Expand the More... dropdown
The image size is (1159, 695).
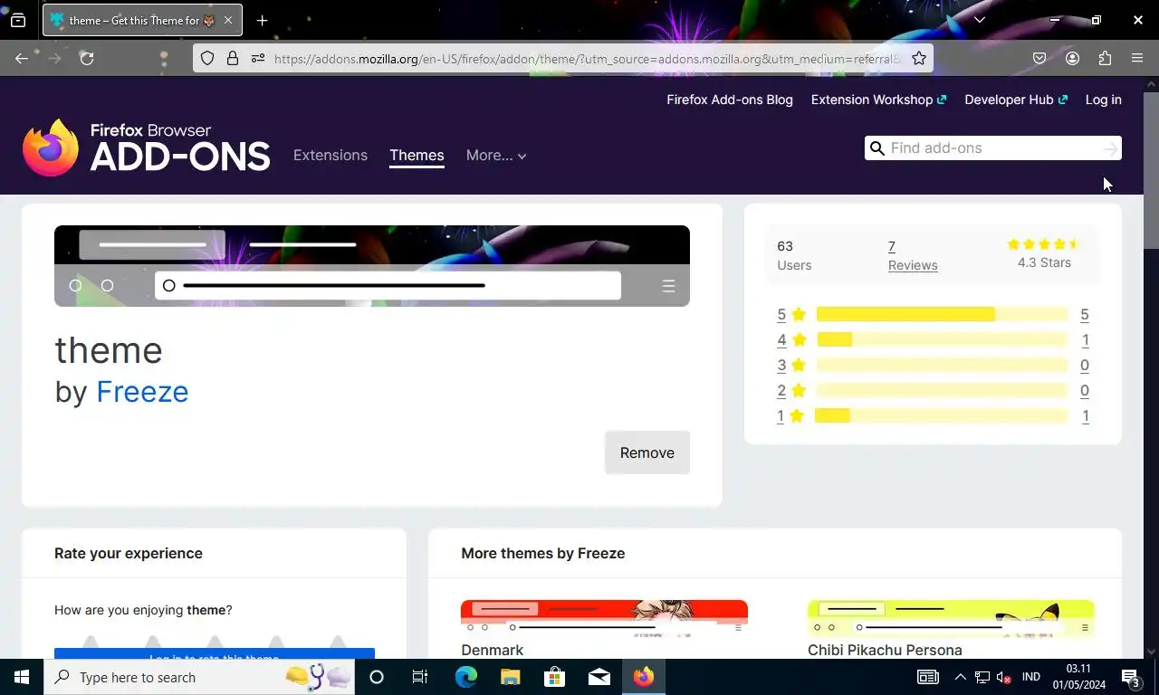click(495, 155)
